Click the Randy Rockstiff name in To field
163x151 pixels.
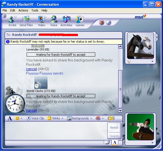(24, 35)
